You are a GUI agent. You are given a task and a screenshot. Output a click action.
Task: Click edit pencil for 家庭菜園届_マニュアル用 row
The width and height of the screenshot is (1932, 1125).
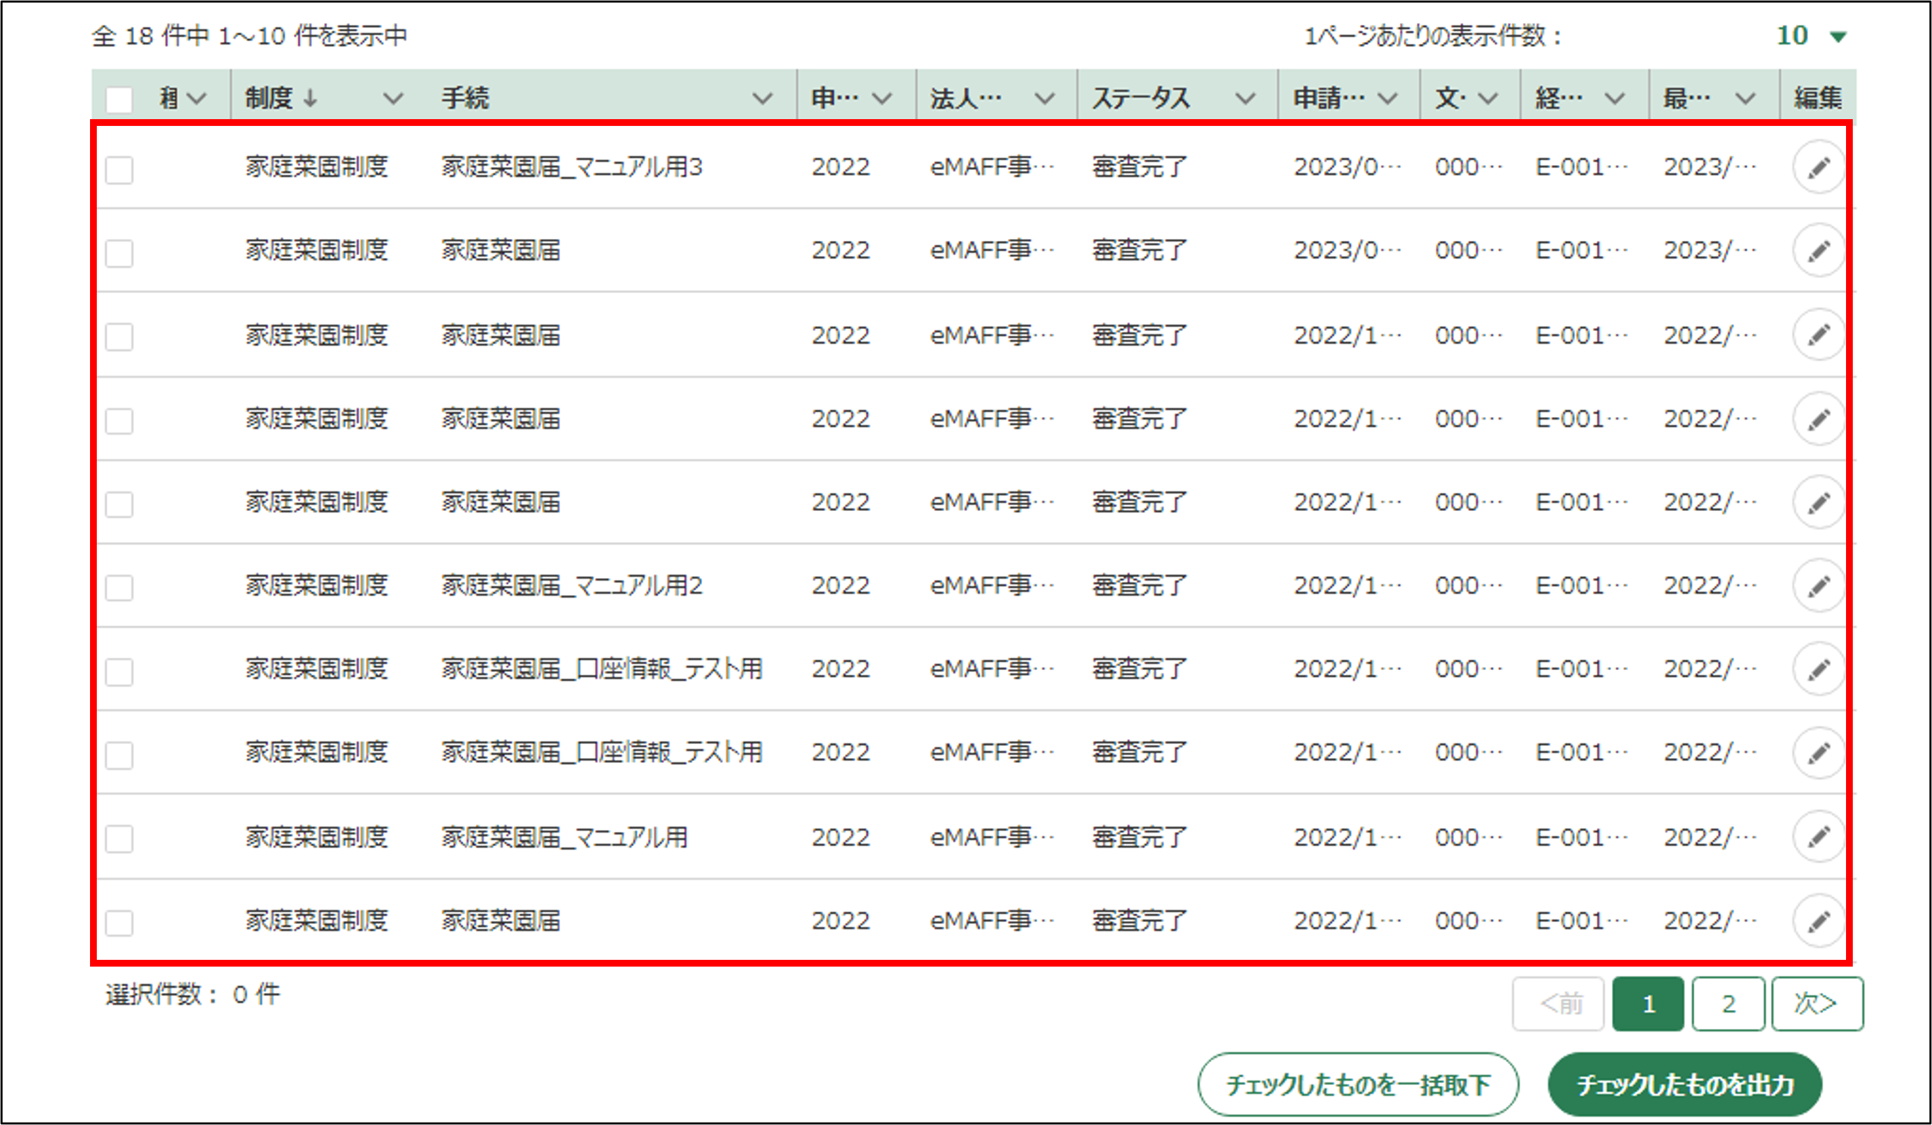coord(1818,837)
